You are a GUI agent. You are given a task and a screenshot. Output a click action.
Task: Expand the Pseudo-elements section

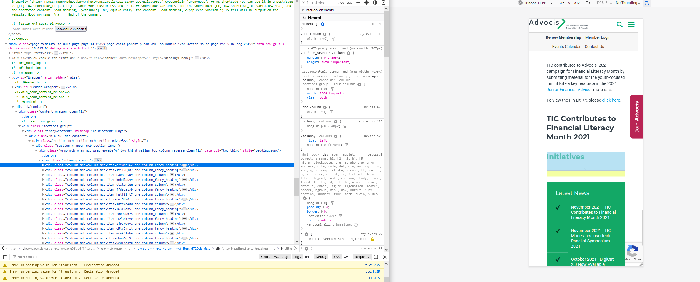pos(303,10)
